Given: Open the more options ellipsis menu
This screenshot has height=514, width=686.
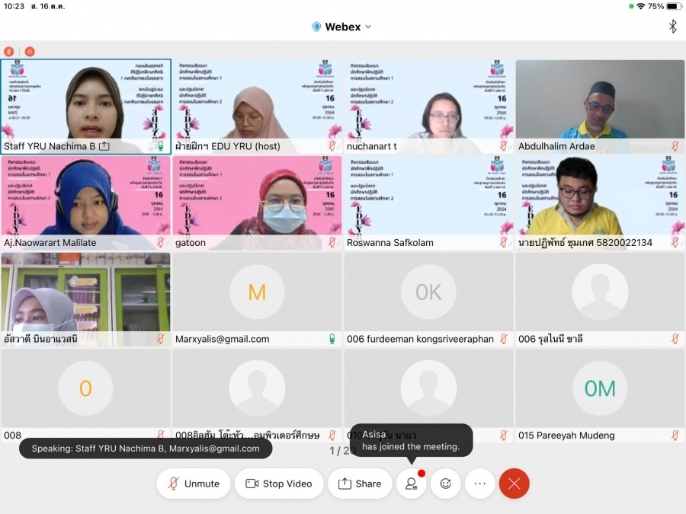Looking at the screenshot, I should (479, 484).
